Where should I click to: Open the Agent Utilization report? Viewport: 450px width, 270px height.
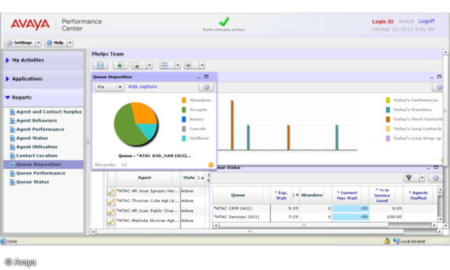[37, 147]
